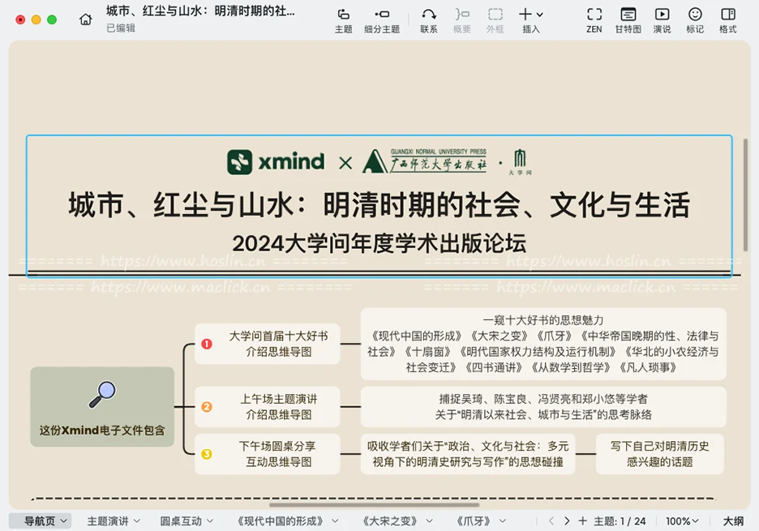The image size is (759, 531).
Task: Switch to 大纲 outline view
Action: point(733,520)
